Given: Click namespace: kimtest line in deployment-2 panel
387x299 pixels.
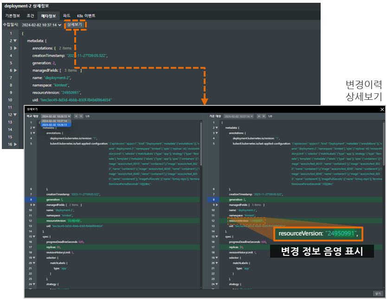Looking at the screenshot, I should point(51,85).
